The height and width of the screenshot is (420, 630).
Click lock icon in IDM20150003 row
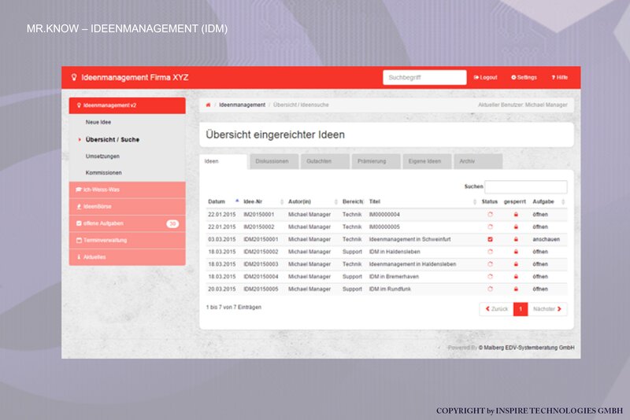[x=516, y=264]
